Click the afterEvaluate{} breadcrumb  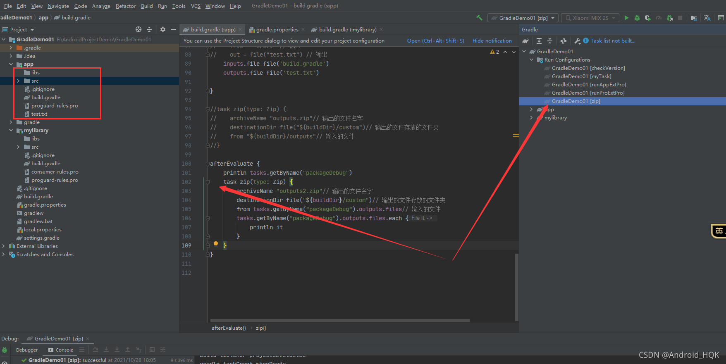point(229,328)
